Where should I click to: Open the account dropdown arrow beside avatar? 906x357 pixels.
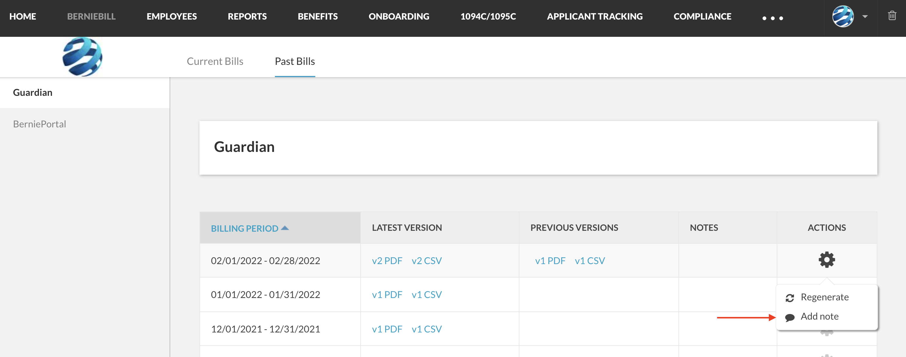click(865, 17)
